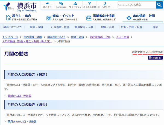Click the diamond icon for 市の情報・計画
Screen dimensions: 164x125
(129, 18)
